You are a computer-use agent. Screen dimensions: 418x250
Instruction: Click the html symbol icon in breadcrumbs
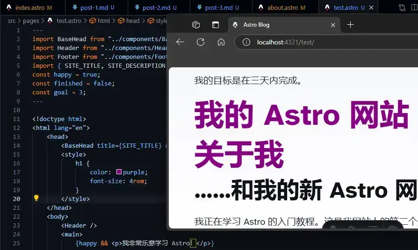point(93,21)
